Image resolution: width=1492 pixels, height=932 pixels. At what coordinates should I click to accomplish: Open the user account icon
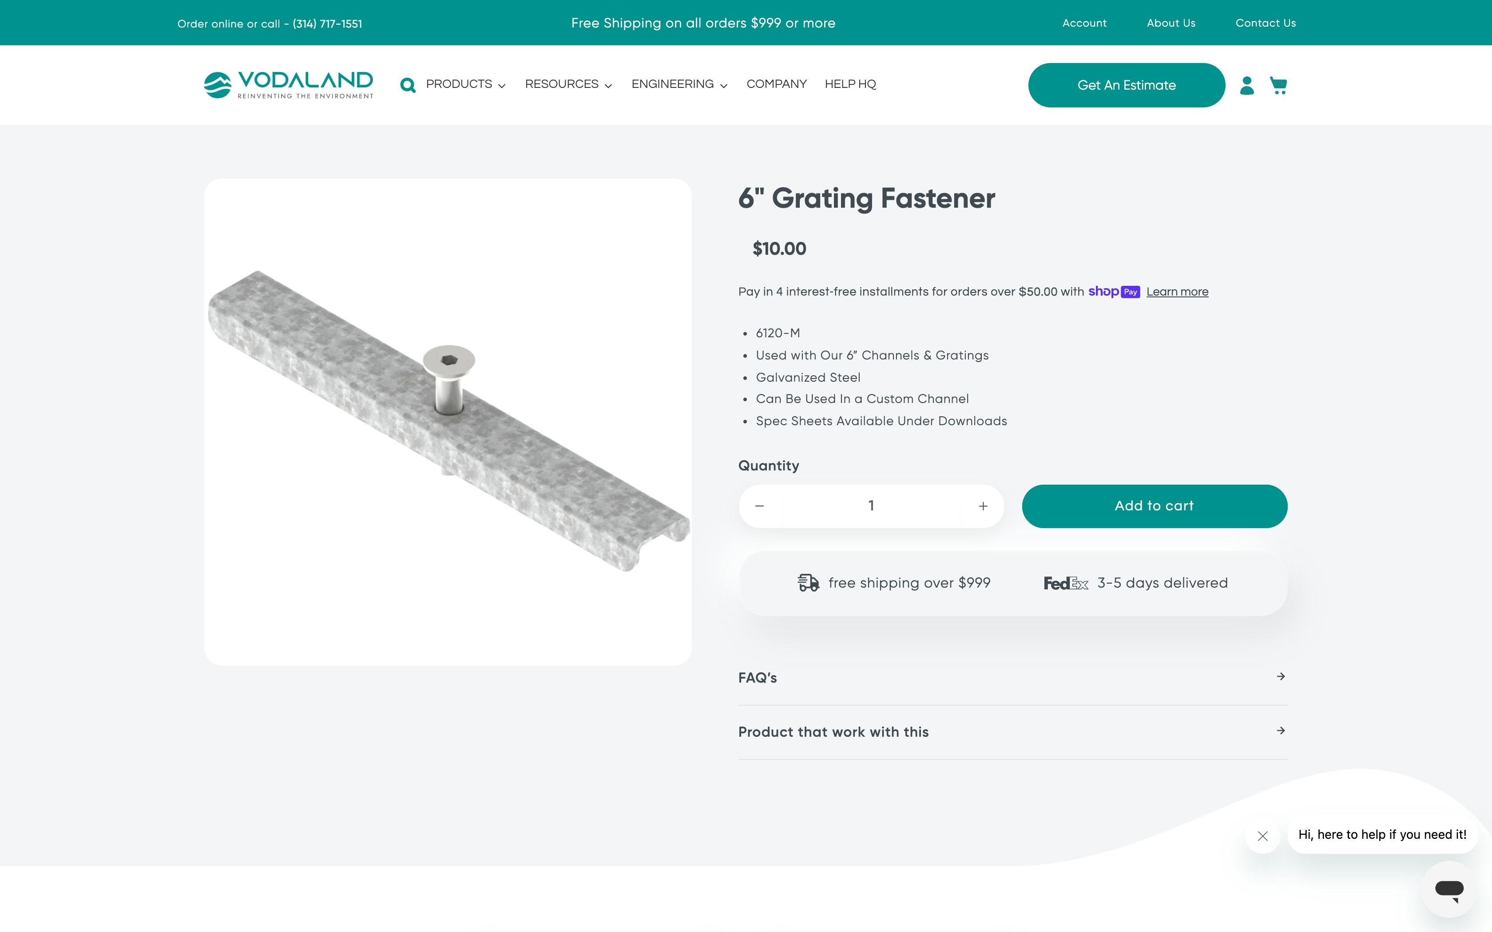1246,85
